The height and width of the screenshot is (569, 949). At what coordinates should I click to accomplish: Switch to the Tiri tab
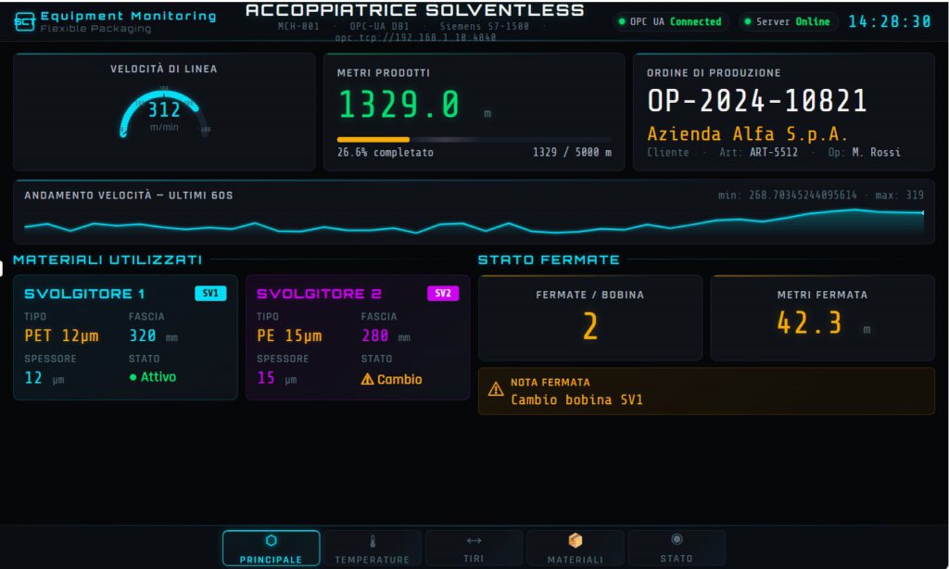pos(474,548)
